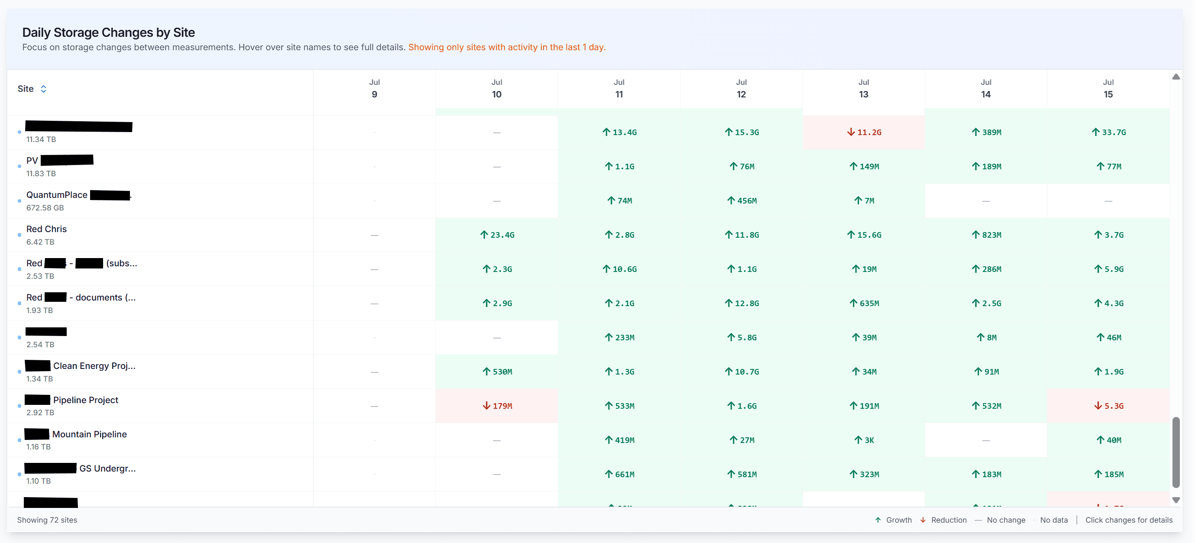Click Mountain Pipeline's no-data dash under Jul 14
This screenshot has height=543, width=1195.
[x=986, y=440]
